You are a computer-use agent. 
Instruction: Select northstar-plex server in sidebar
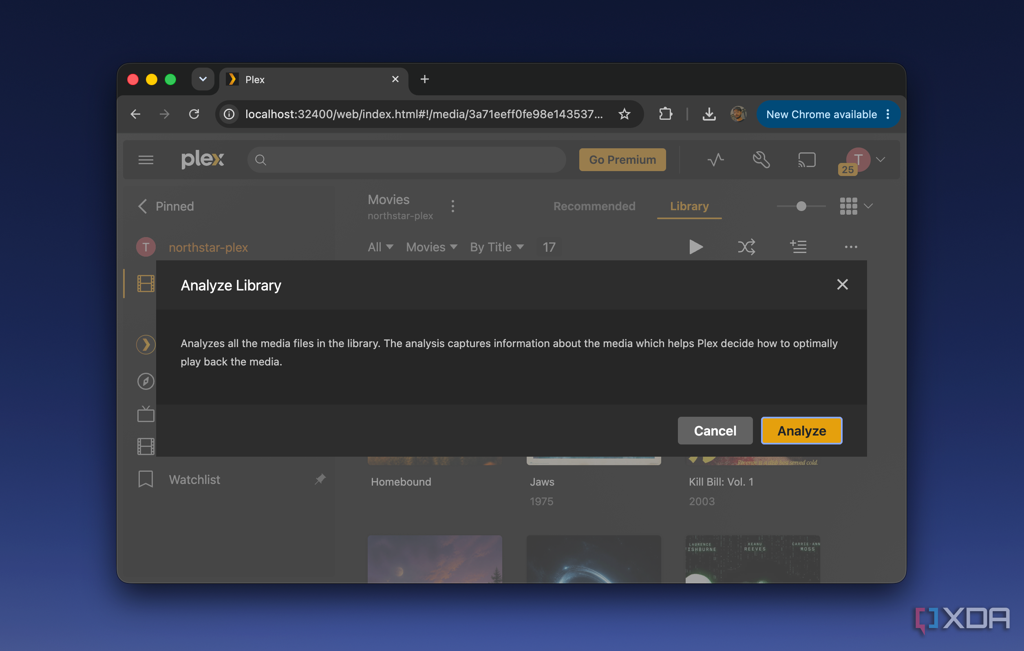coord(208,247)
